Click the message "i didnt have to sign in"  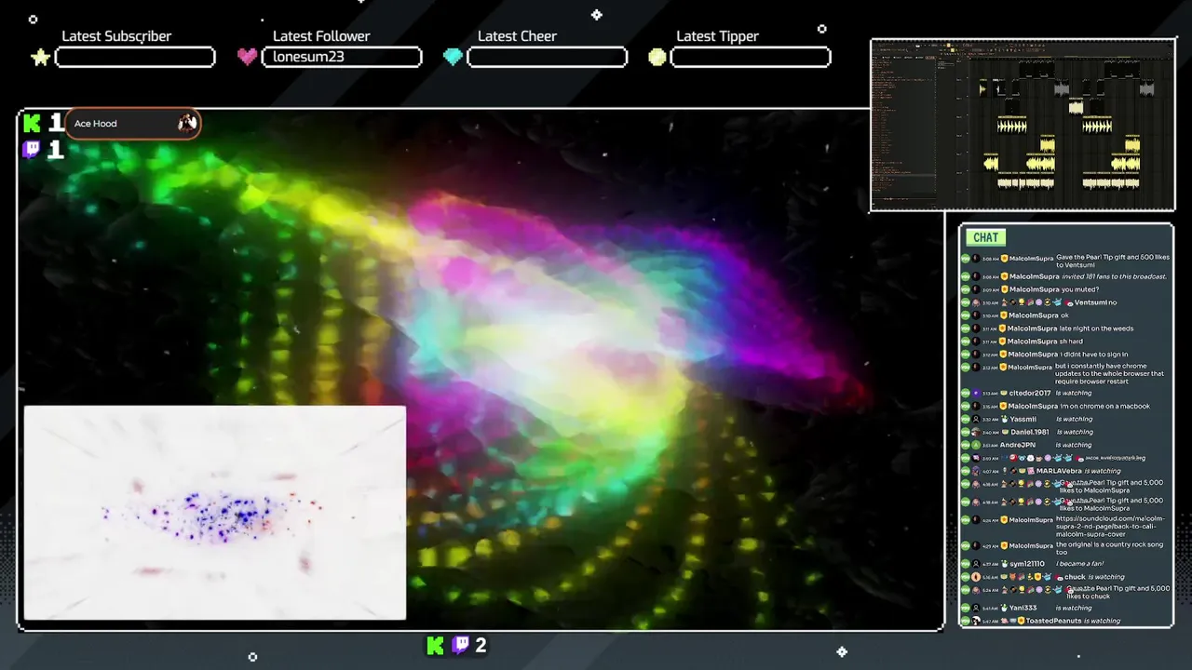click(1094, 355)
